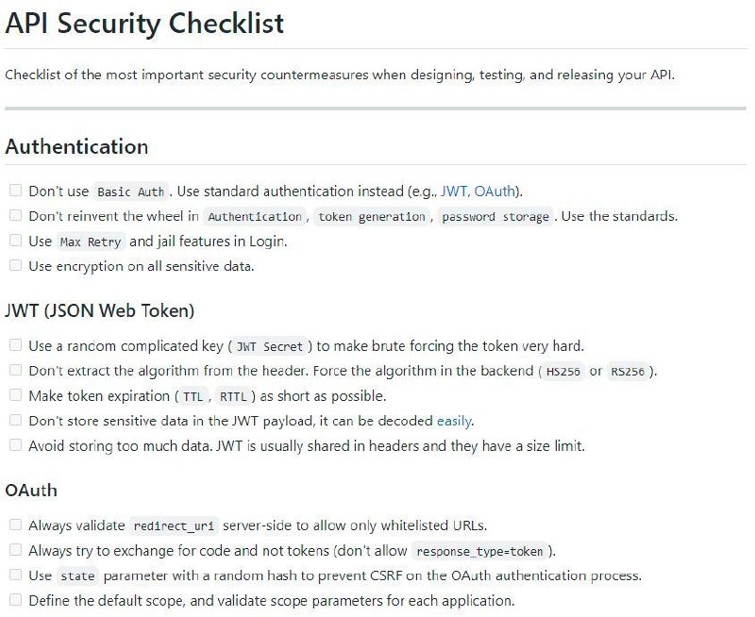Mark the random complicated key JWT Secret item
The height and width of the screenshot is (617, 755).
15,345
